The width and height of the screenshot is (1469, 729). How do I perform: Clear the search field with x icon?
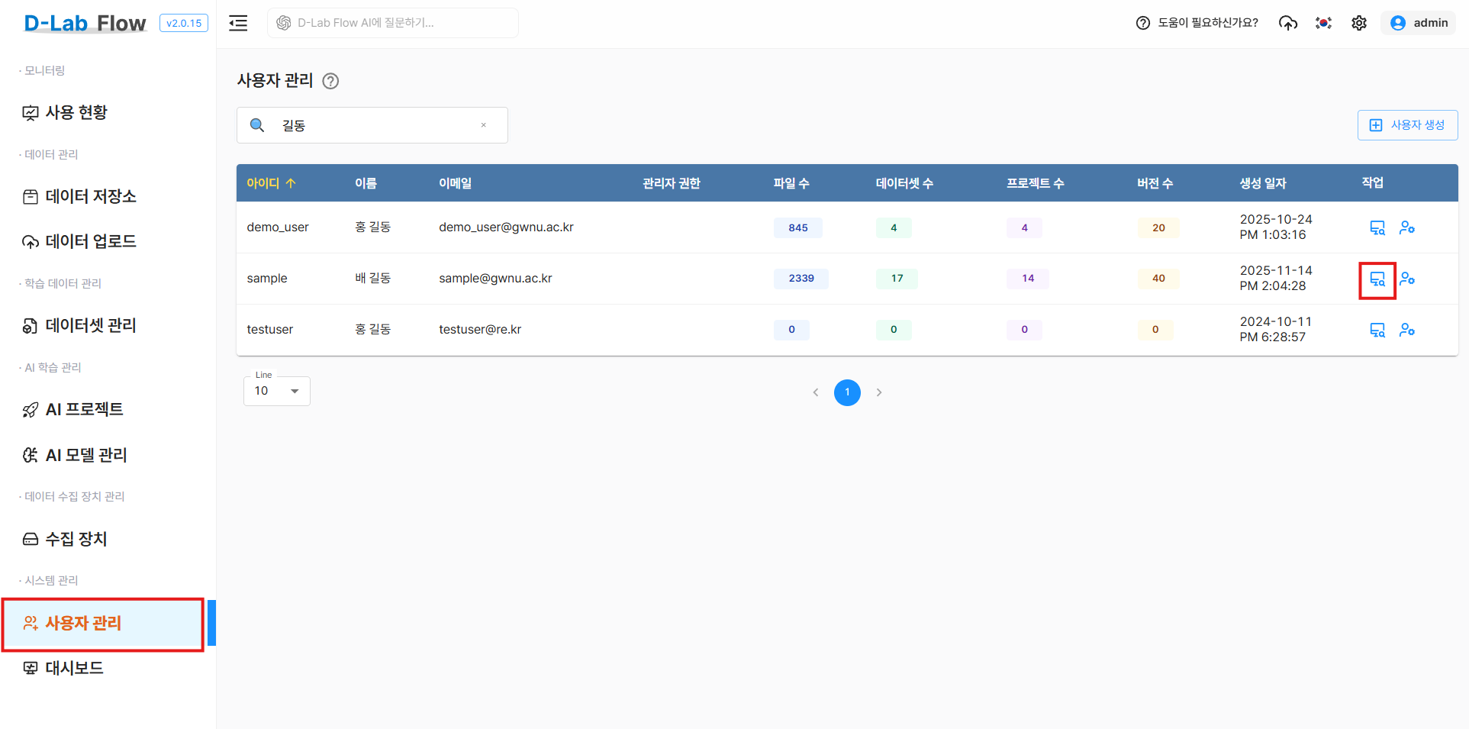483,125
